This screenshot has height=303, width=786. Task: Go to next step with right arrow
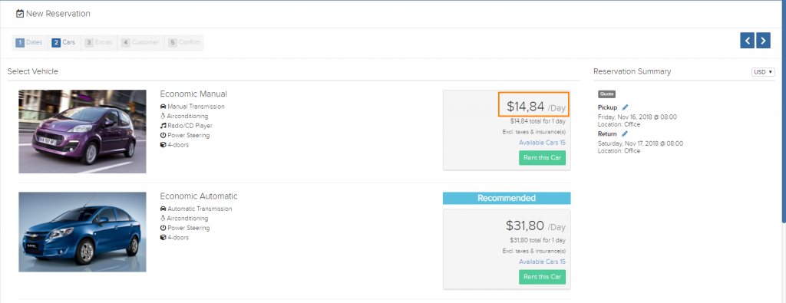(763, 41)
